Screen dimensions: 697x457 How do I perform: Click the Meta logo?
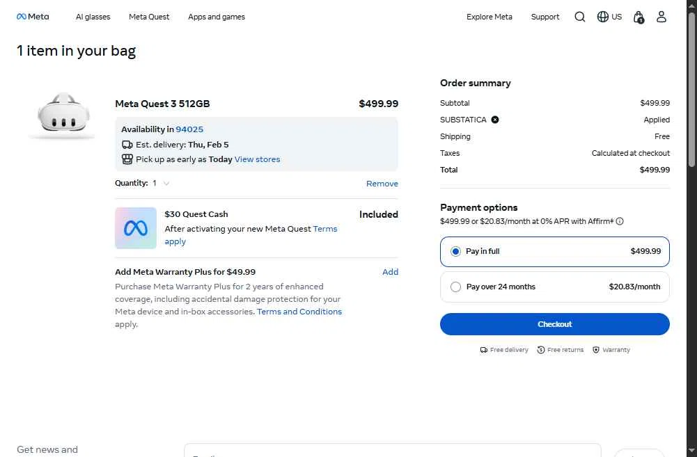point(33,17)
